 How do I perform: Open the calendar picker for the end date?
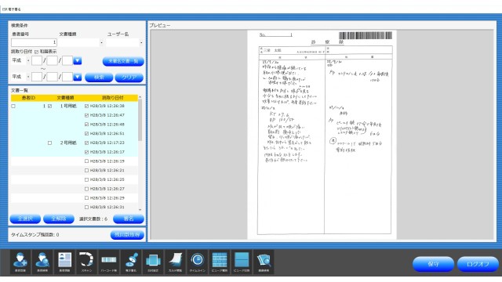pyautogui.click(x=78, y=77)
